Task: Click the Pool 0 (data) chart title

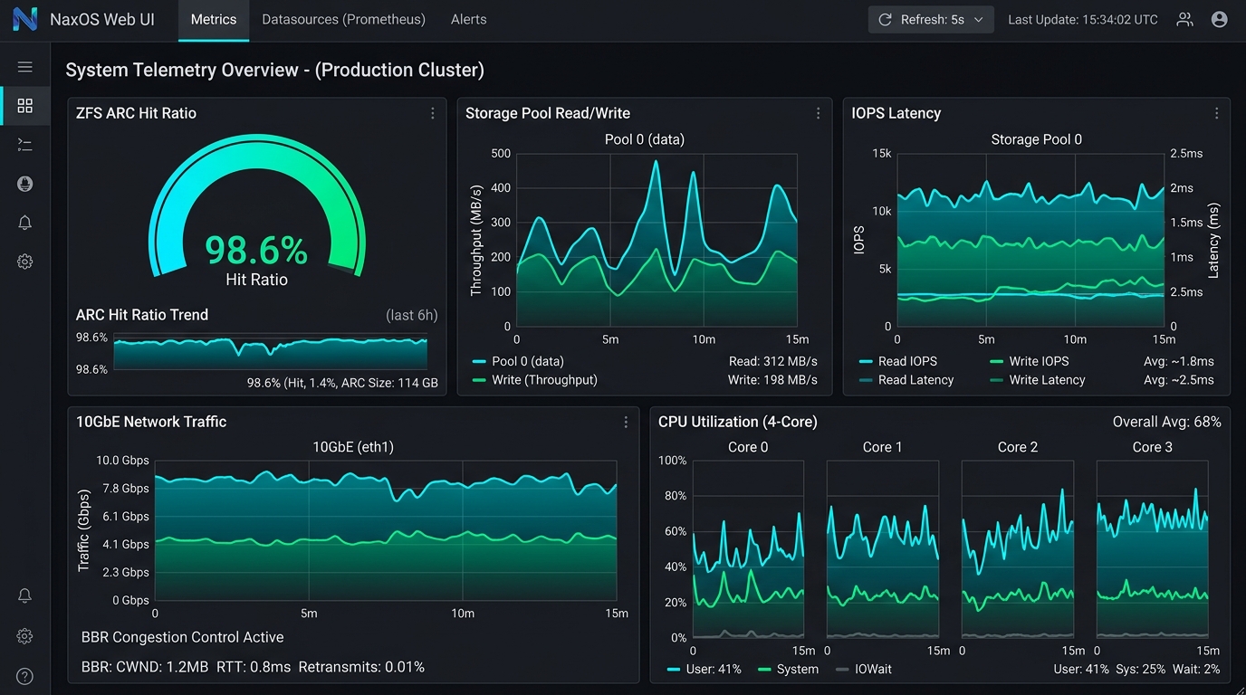Action: click(645, 139)
